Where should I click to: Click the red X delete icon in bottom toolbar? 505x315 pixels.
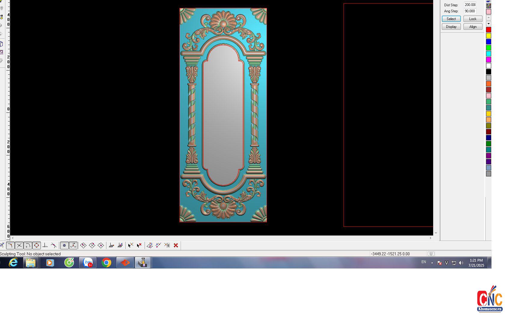[176, 245]
